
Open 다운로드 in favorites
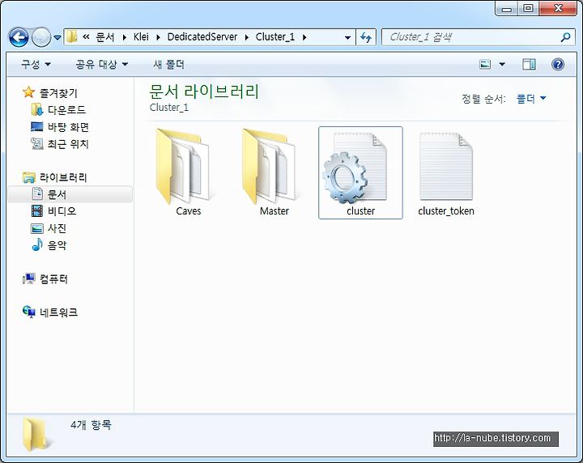pyautogui.click(x=58, y=109)
